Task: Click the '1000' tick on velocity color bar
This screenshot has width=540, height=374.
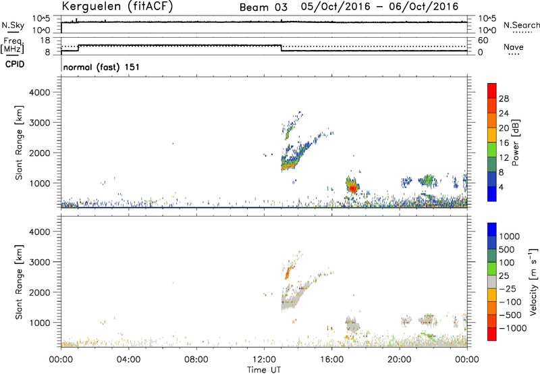Action: click(x=510, y=236)
